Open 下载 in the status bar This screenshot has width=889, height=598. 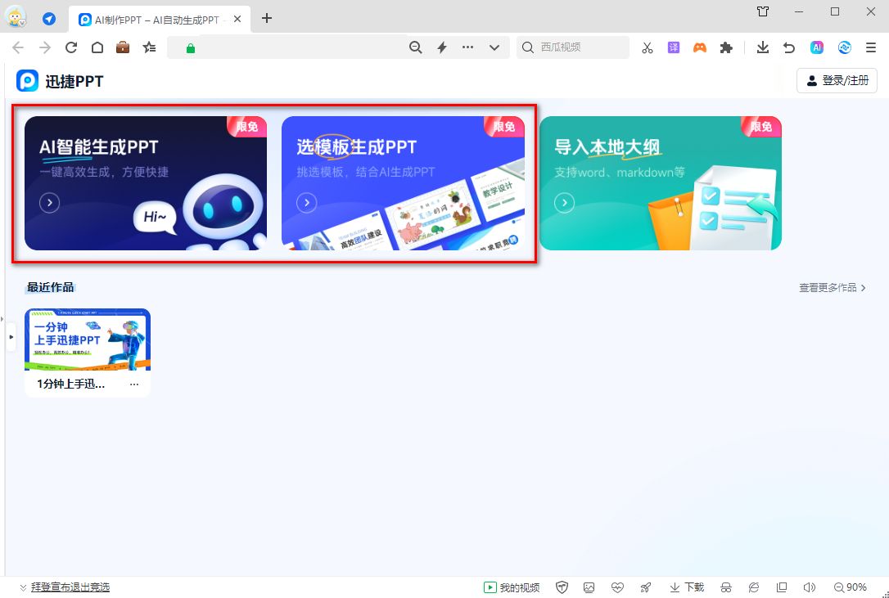click(687, 587)
